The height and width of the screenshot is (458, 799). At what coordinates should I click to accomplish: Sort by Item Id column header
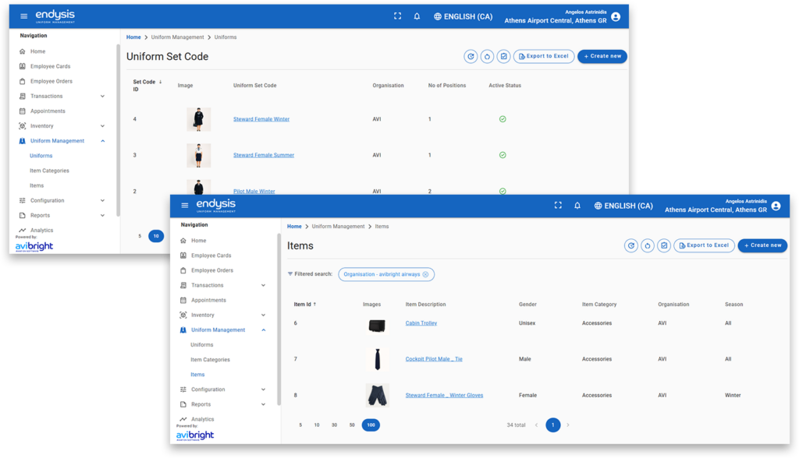305,305
